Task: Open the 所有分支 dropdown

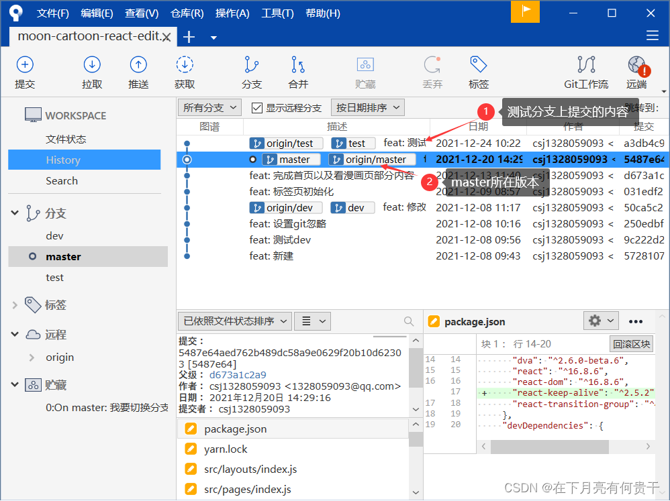Action: click(x=209, y=107)
